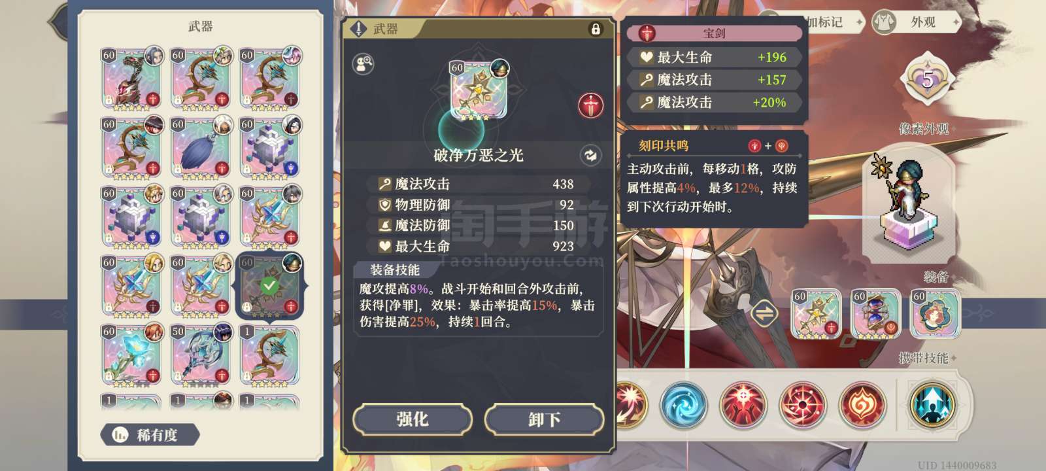This screenshot has width=1046, height=471.
Task: Open the 稀有度 sort dropdown
Action: coord(150,434)
